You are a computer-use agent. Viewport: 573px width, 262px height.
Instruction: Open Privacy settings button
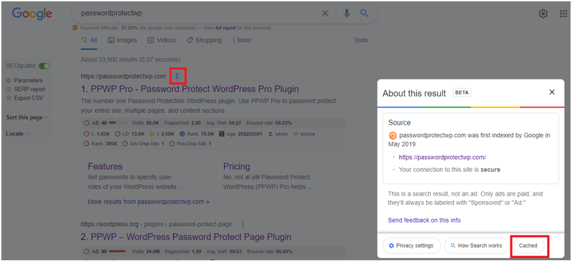click(x=411, y=245)
